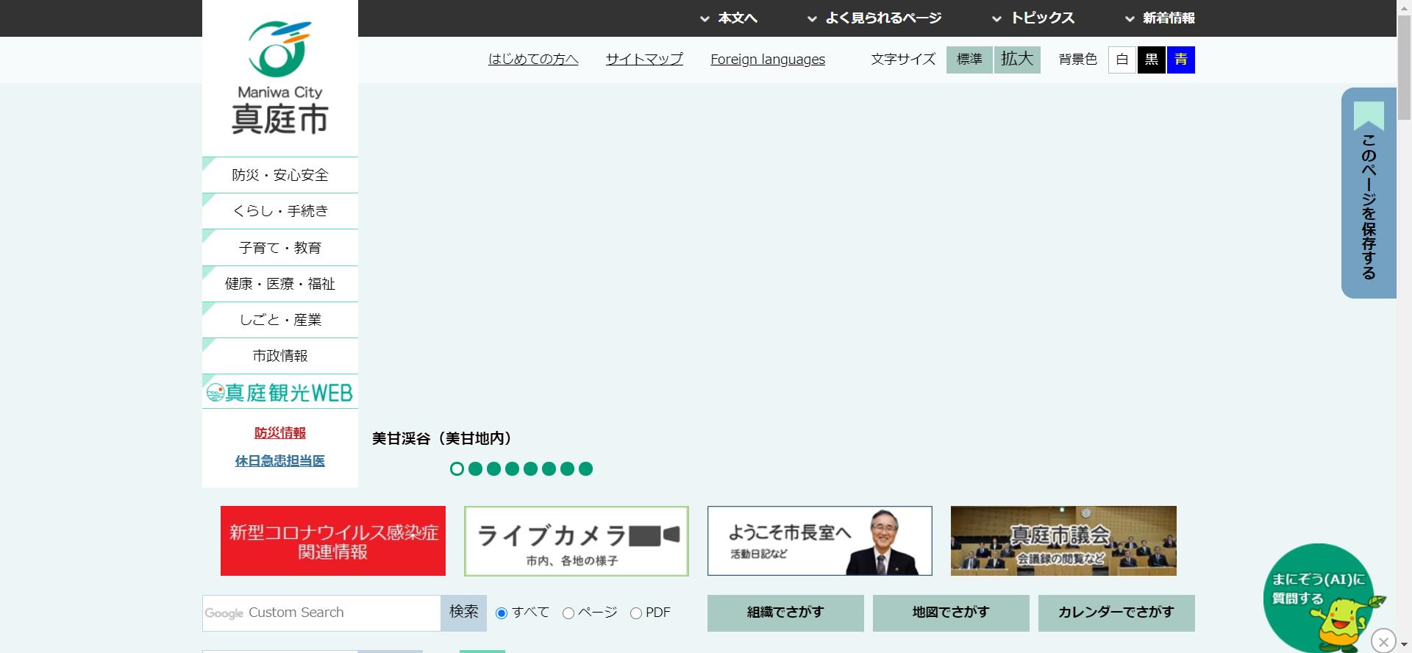Go to second slideshow dot
The width and height of the screenshot is (1412, 653).
(x=475, y=468)
